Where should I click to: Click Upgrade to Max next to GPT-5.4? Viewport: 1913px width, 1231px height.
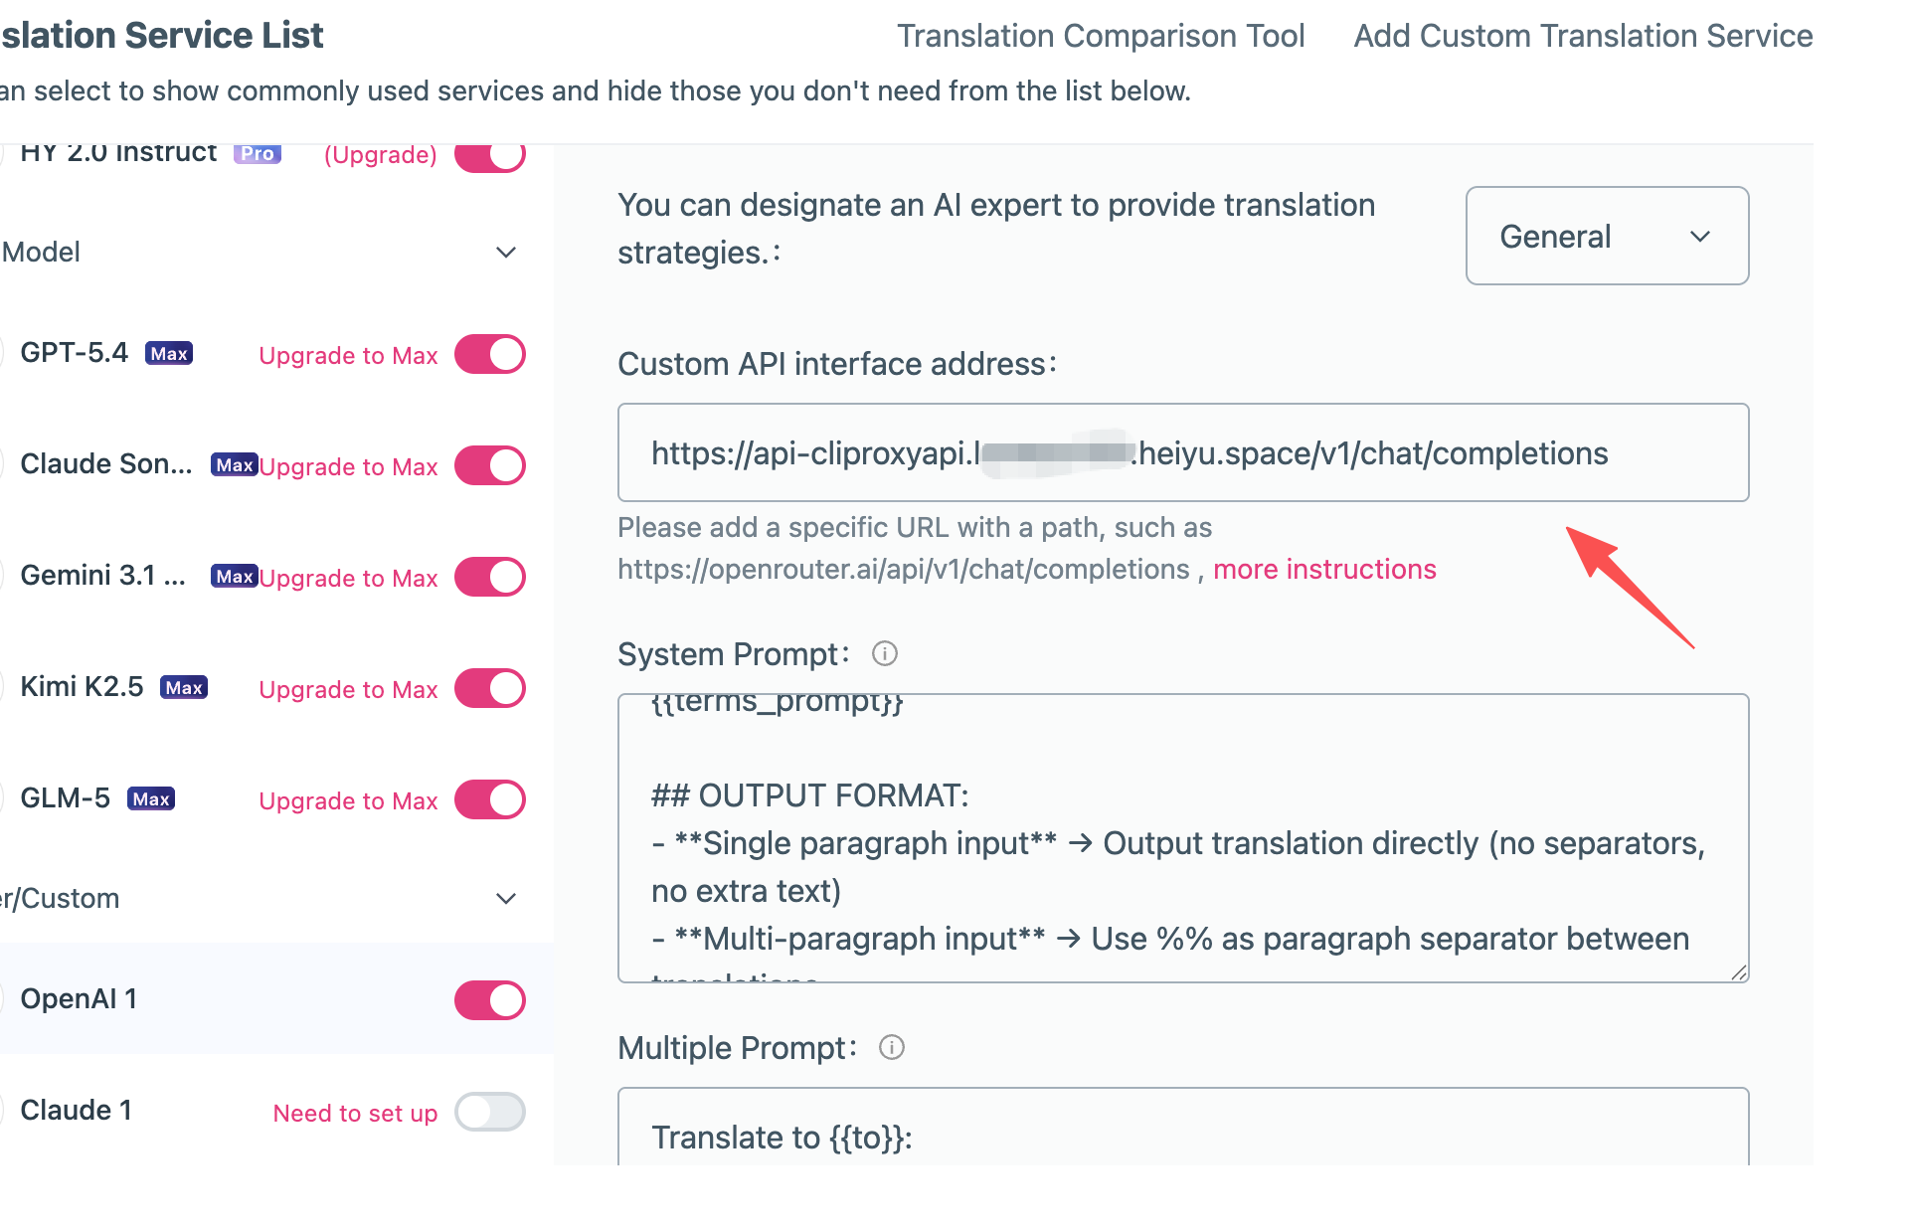pos(348,356)
